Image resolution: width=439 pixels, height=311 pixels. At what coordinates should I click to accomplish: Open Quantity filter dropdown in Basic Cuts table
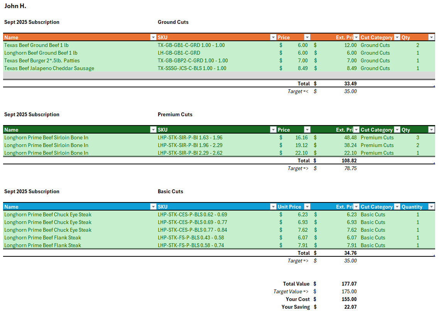431,207
